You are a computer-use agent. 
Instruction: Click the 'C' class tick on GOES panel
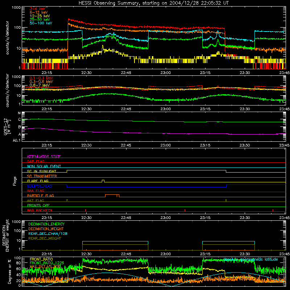coord(20,120)
